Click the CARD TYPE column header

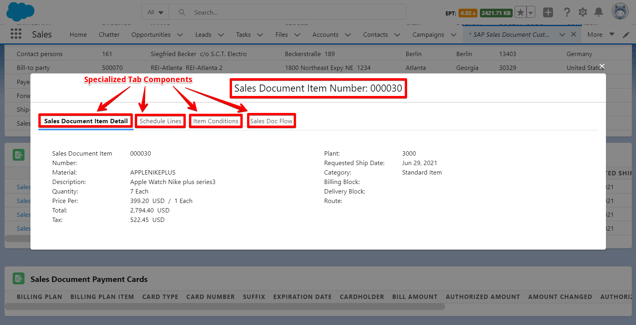(x=160, y=297)
